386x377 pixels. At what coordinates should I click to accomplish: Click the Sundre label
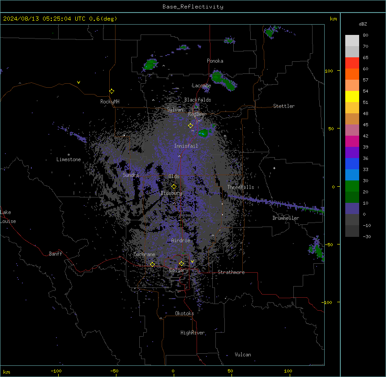[x=131, y=175]
